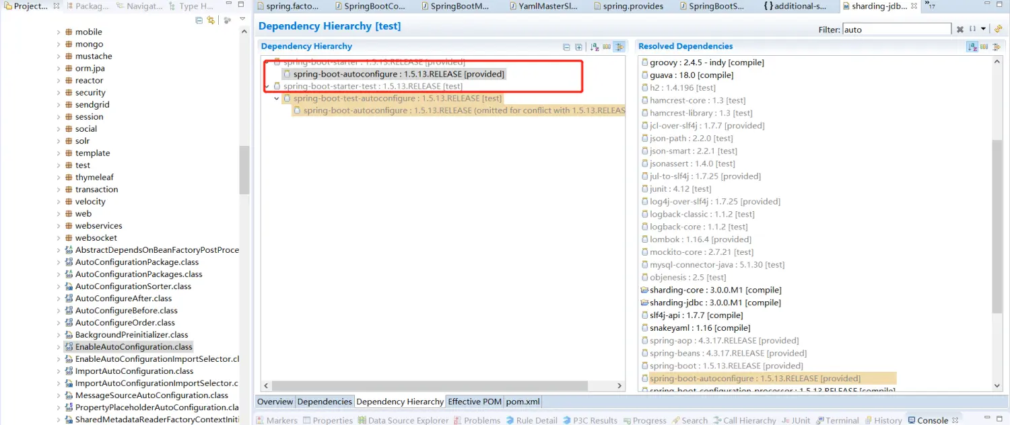
Task: Expand the thymeleaf package node
Action: (x=59, y=178)
